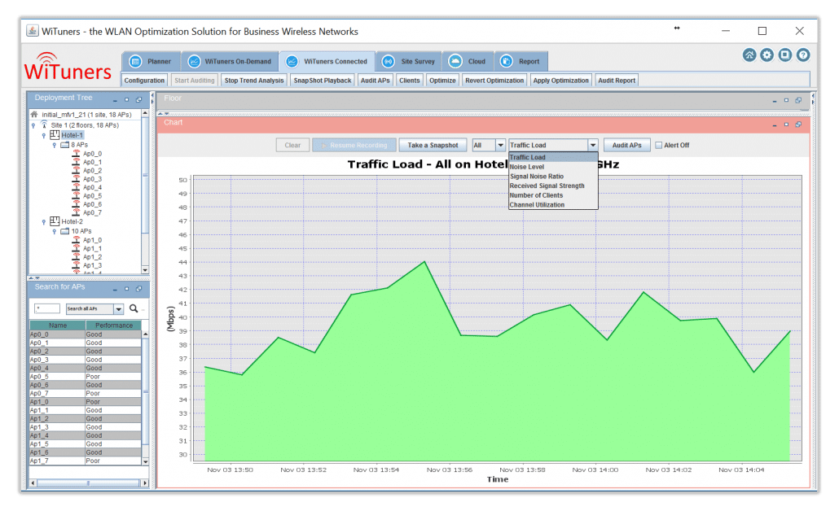Click the AP table horizontal scrollbar
The width and height of the screenshot is (839, 511).
[x=88, y=483]
